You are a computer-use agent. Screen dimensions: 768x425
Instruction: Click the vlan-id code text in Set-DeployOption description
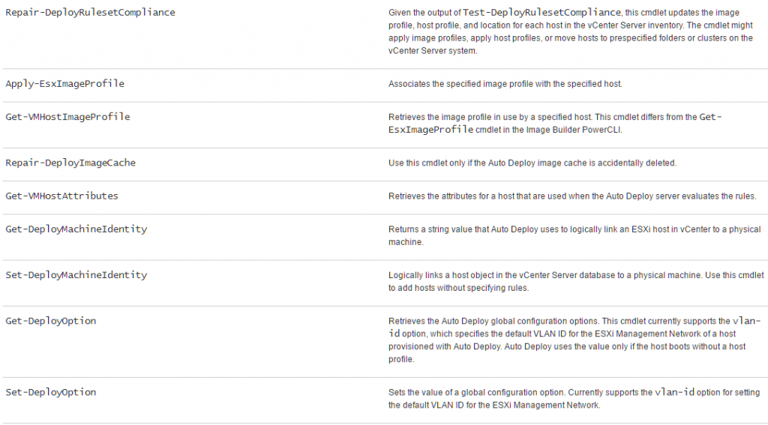tap(674, 392)
